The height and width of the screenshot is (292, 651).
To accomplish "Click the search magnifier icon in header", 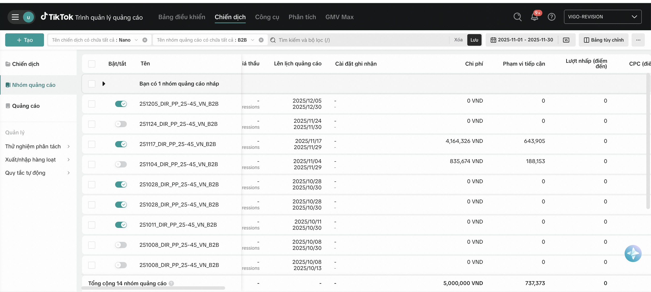I will [x=517, y=17].
